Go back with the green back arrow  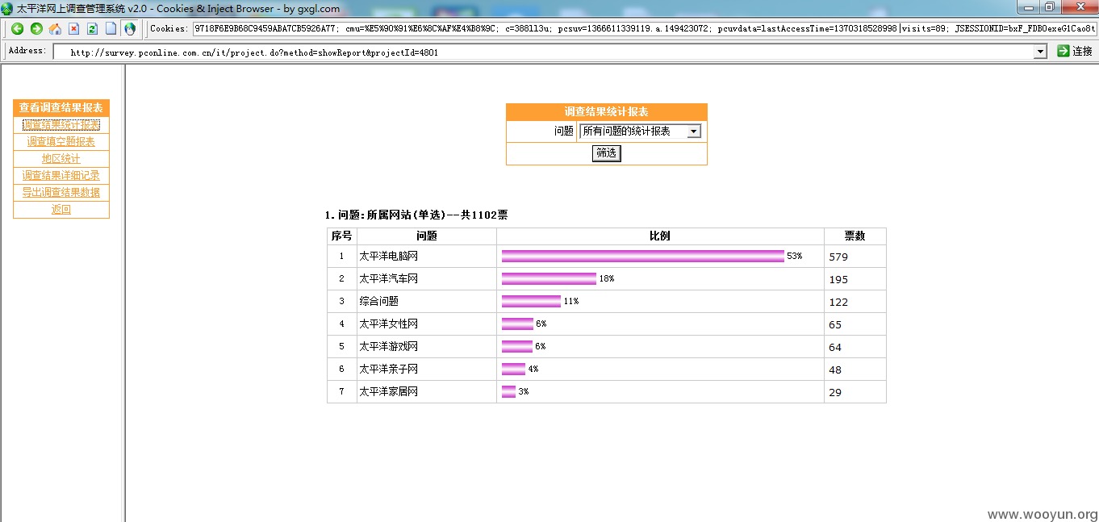[x=17, y=29]
